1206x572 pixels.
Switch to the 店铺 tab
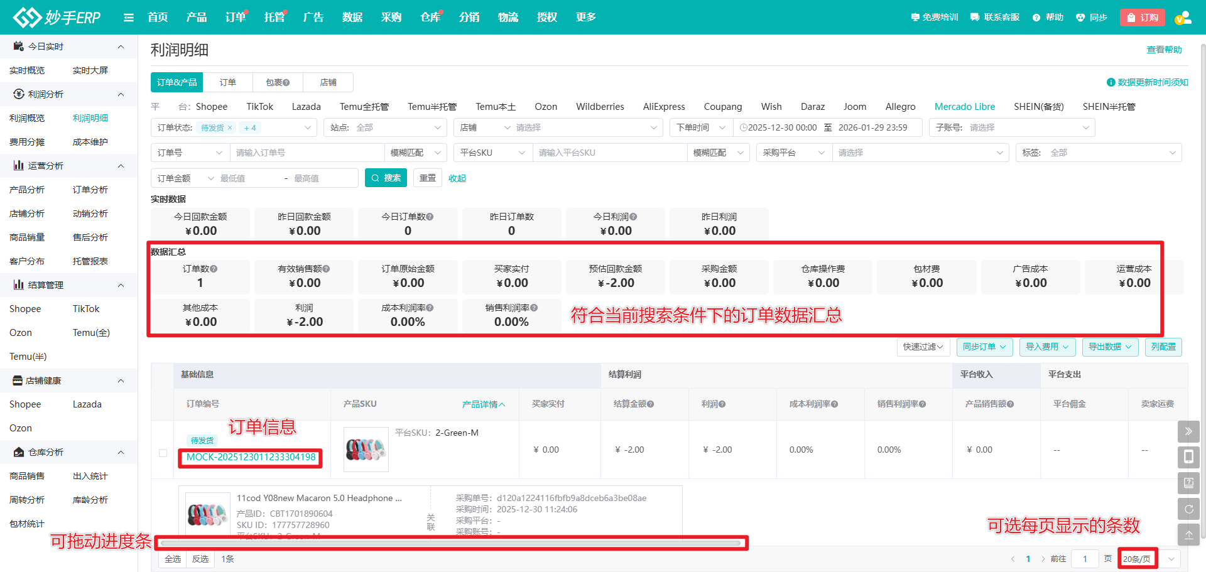[328, 83]
